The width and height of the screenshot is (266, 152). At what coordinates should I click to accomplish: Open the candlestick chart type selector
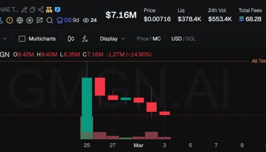pyautogui.click(x=71, y=39)
